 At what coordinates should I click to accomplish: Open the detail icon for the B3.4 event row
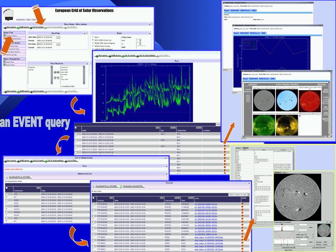click(x=225, y=149)
